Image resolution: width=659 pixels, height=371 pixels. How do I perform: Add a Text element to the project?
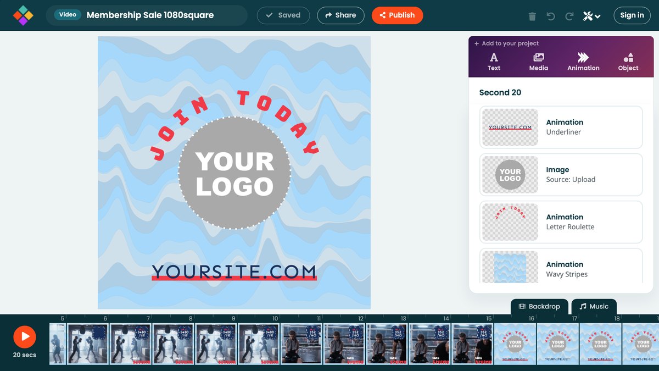point(494,62)
